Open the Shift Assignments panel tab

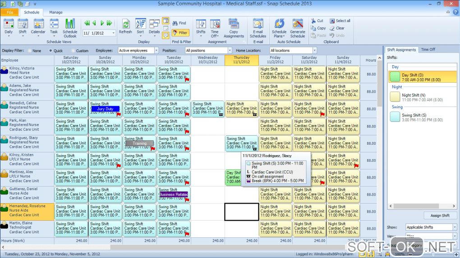[401, 50]
